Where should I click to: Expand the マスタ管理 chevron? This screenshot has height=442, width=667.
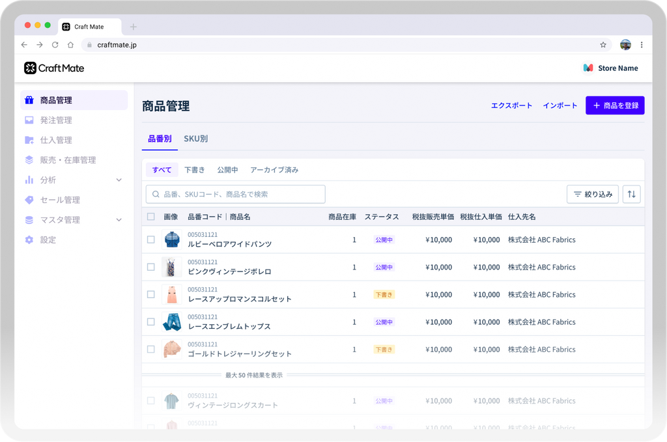[119, 220]
